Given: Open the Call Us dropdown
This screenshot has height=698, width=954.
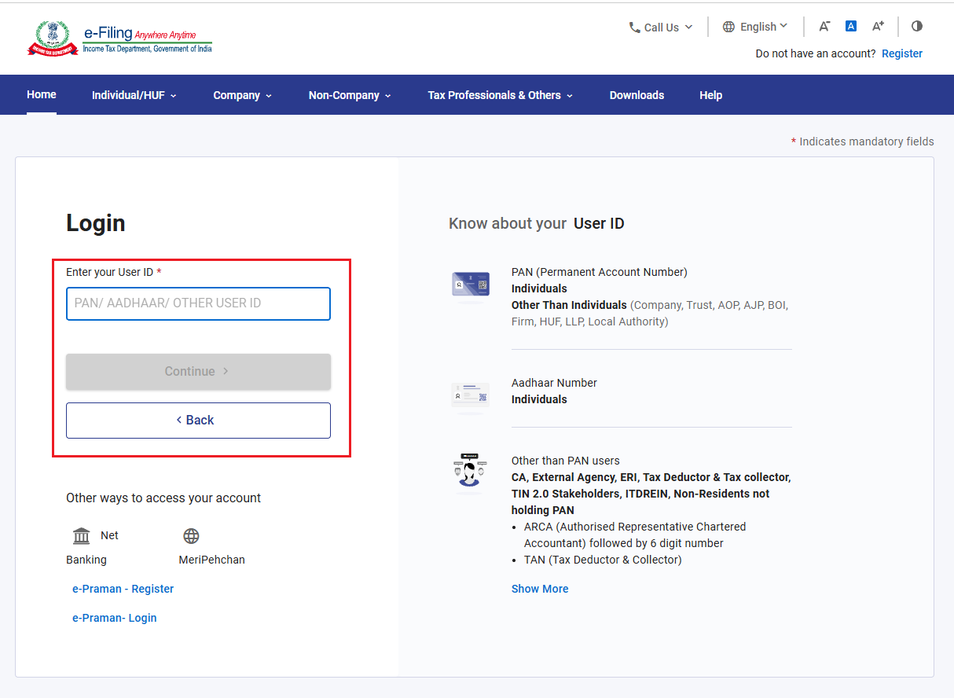Looking at the screenshot, I should (x=661, y=27).
